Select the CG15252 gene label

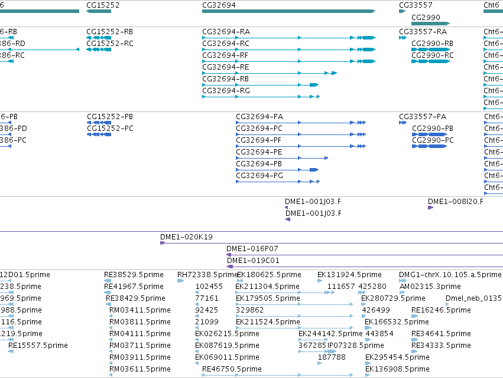103,5
